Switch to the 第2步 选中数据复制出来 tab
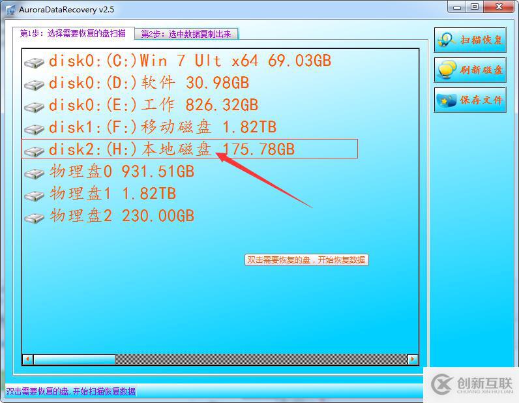This screenshot has height=403, width=519. [186, 34]
